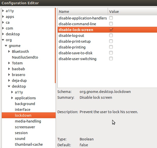Viewport: 157px width, 148px height.
Task: Expand the brasero tree node
Action: [9, 75]
